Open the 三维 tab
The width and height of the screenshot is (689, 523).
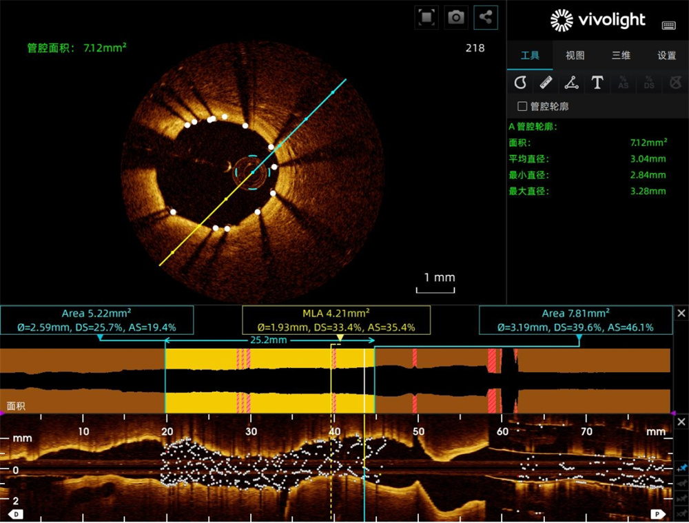click(621, 55)
